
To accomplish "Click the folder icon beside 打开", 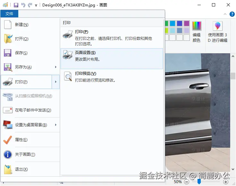I will pos(8,39).
